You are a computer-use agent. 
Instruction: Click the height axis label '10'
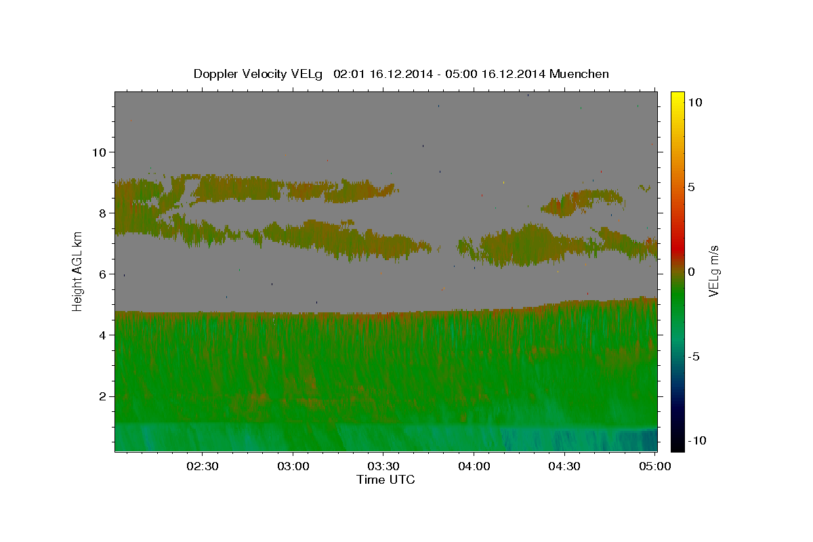click(99, 152)
